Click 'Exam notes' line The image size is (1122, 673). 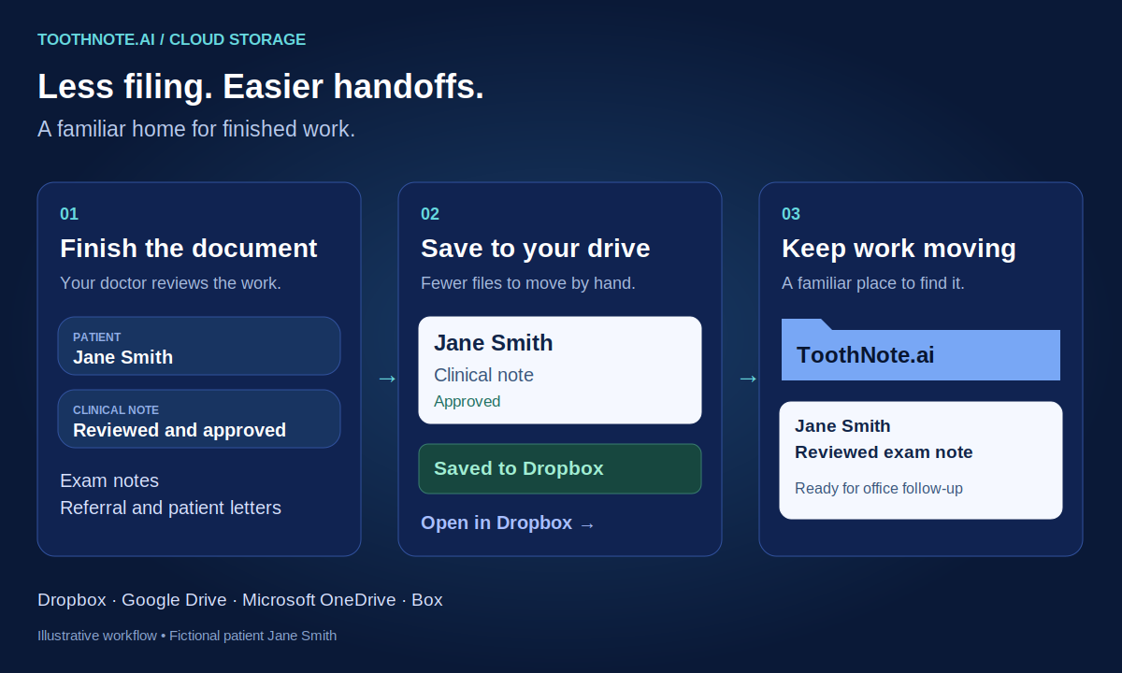click(109, 480)
